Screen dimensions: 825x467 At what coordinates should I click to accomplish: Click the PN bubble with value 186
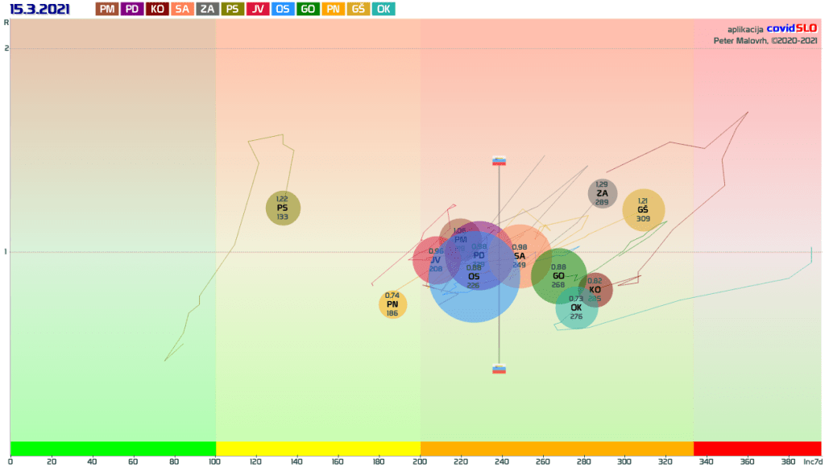tap(392, 304)
